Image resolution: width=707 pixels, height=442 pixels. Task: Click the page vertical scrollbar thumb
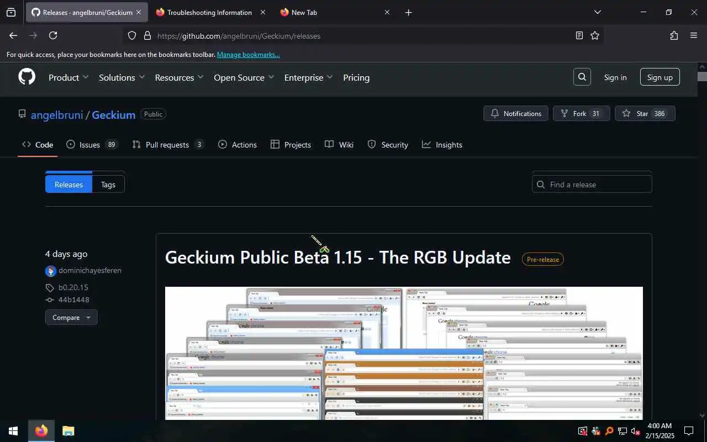(702, 77)
